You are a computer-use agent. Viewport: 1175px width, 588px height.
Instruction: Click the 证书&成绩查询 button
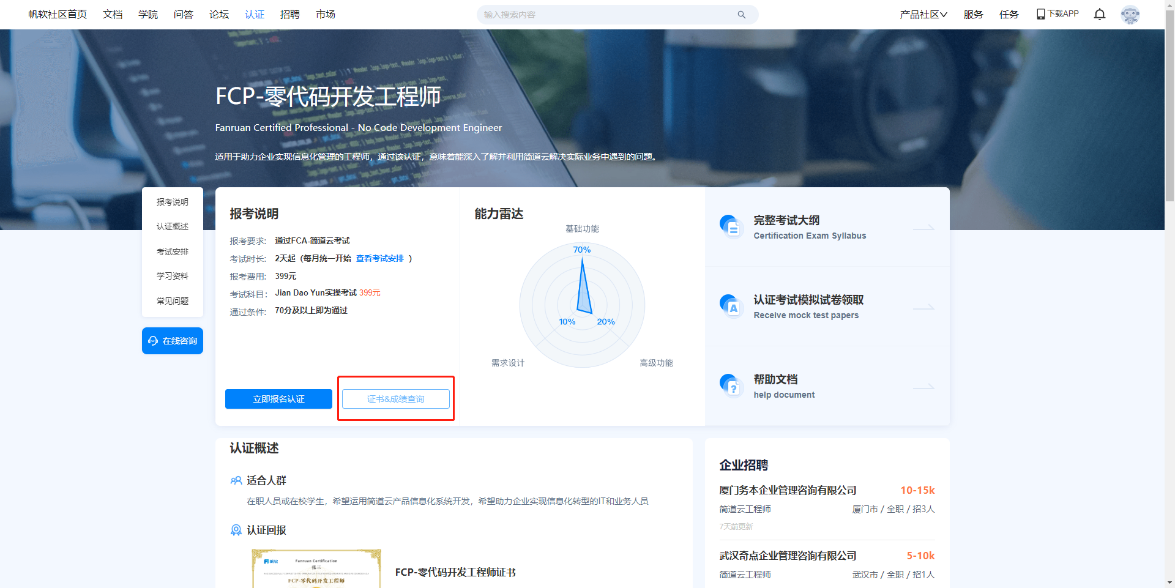(396, 399)
